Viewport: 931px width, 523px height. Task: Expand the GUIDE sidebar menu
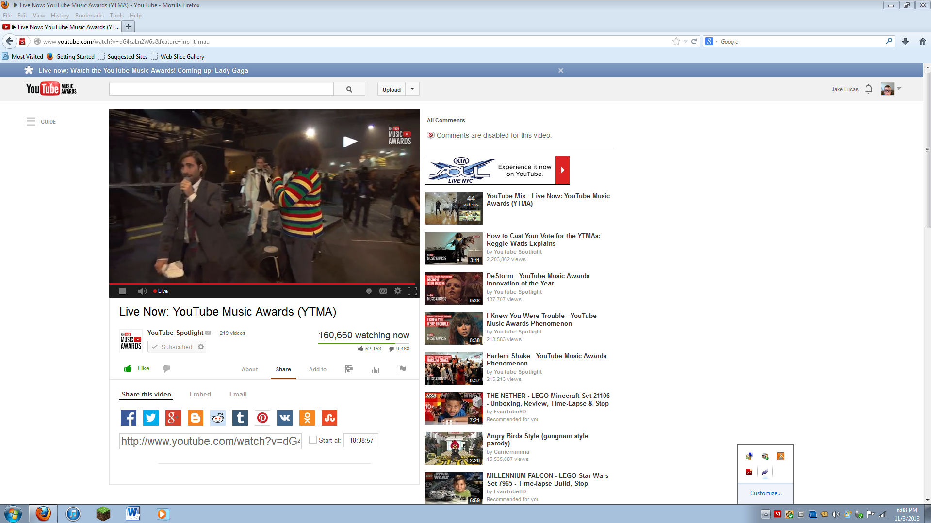point(41,122)
